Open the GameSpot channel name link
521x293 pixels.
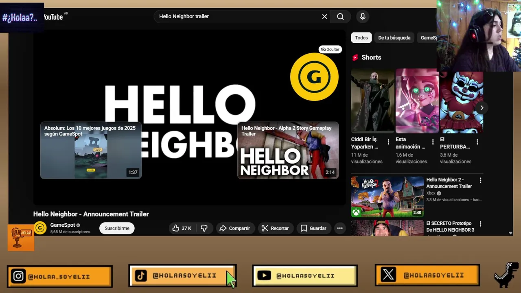pos(63,225)
